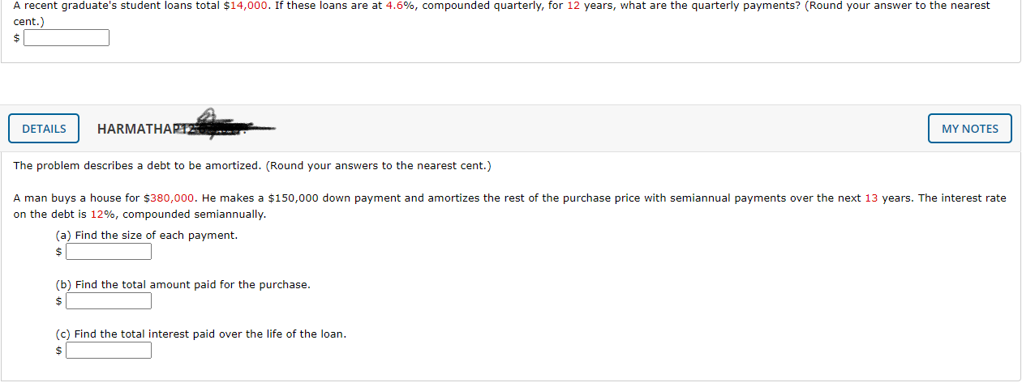This screenshot has height=387, width=1022.
Task: Click the red 13 years value
Action: pos(871,198)
